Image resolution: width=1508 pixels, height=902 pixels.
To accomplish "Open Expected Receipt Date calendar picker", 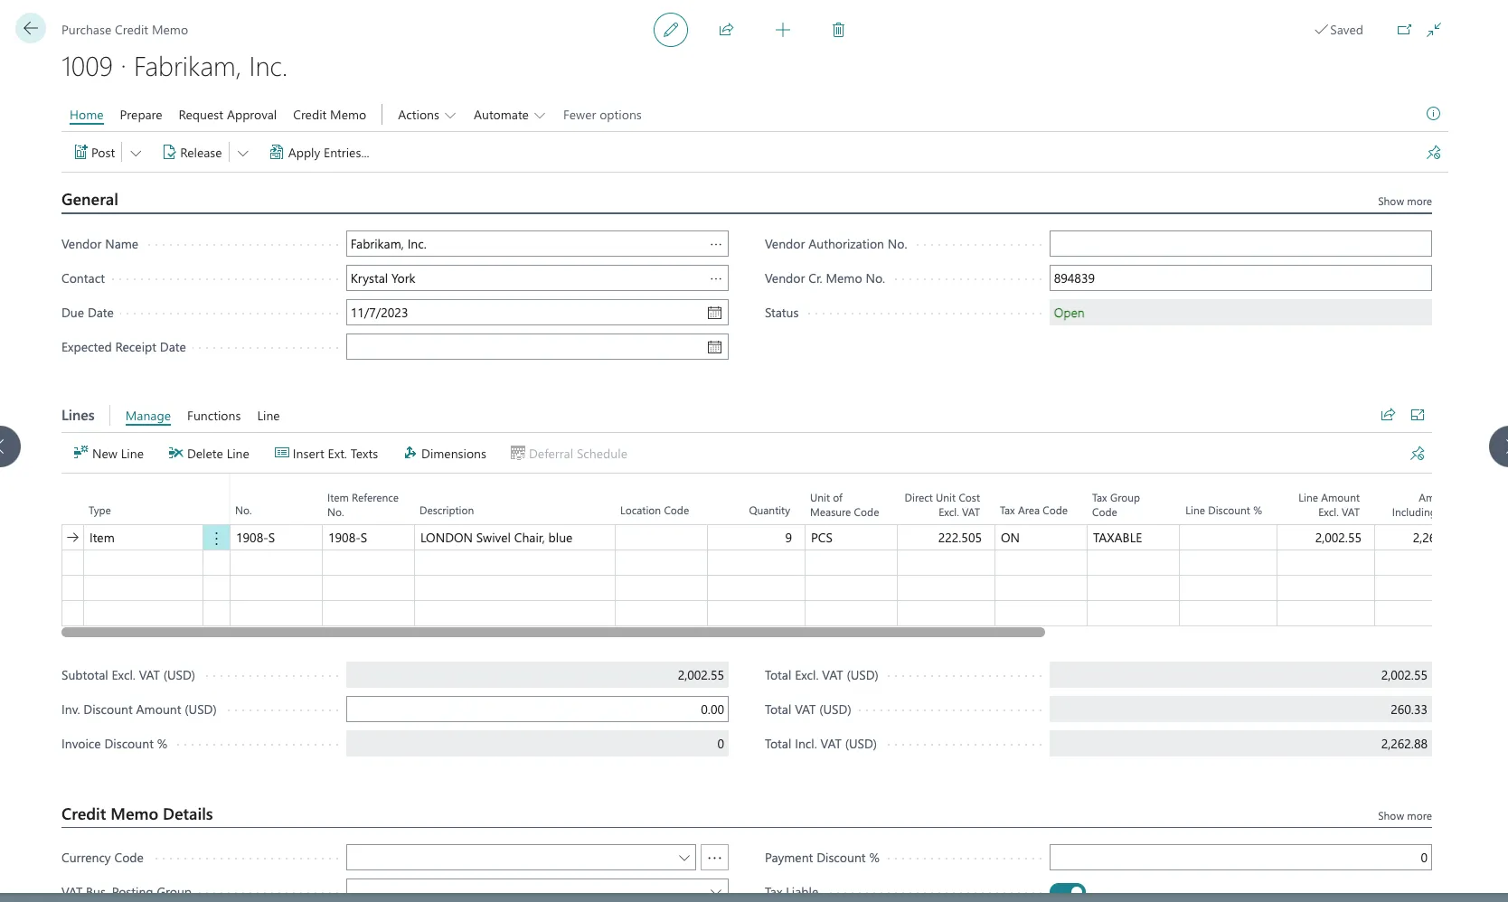I will pos(714,347).
